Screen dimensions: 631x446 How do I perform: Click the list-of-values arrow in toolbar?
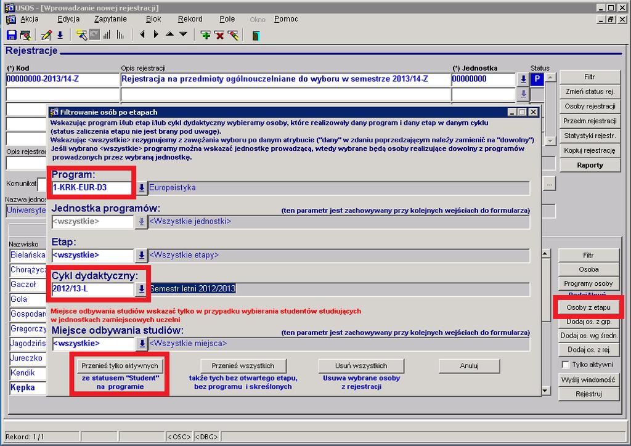tap(60, 35)
